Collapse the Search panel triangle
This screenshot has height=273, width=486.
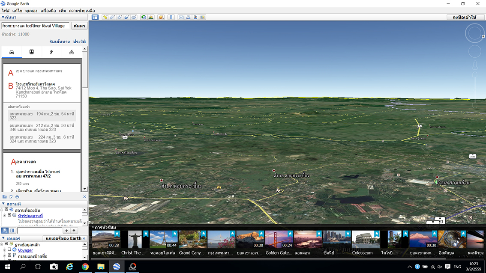[x=3, y=18]
